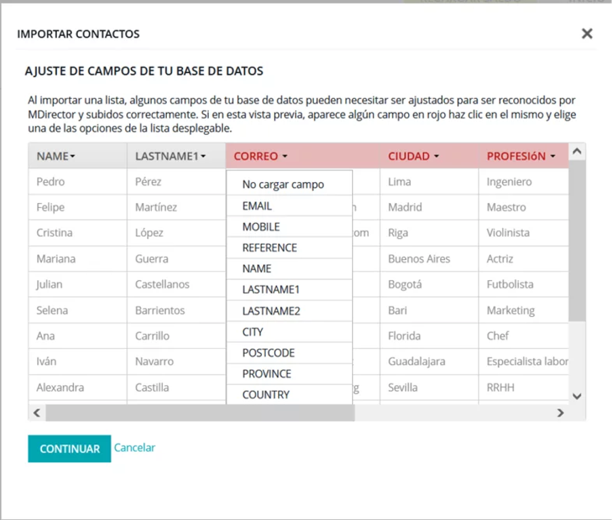Click the 'Pedro' name cell
The width and height of the screenshot is (613, 520).
click(x=77, y=181)
